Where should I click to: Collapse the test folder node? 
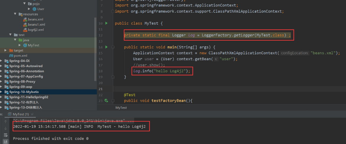coord(10,35)
